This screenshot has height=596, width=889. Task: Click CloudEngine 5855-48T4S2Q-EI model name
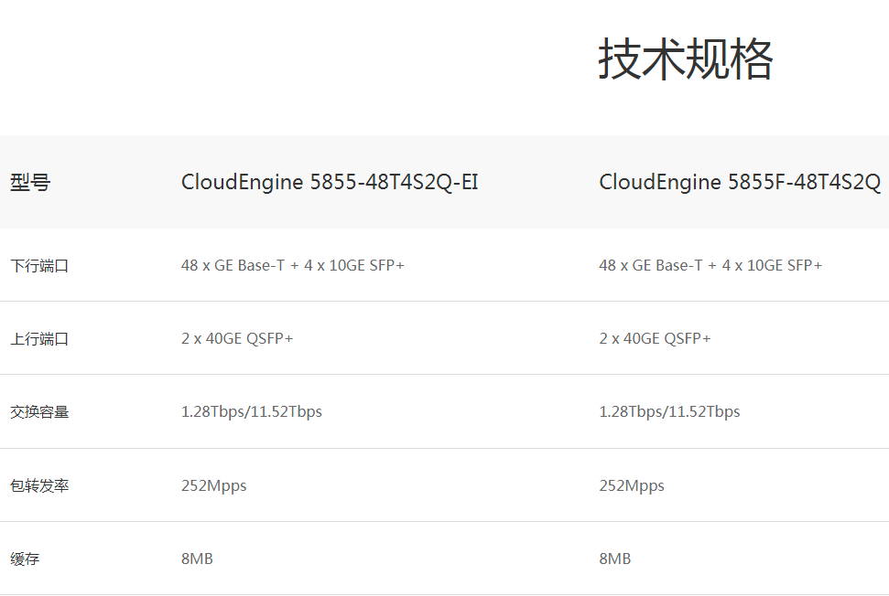click(x=330, y=182)
